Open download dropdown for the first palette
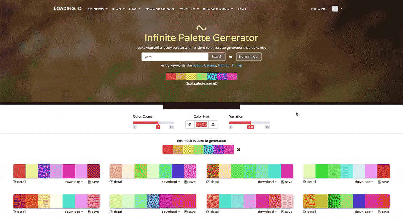Image resolution: width=403 pixels, height=220 pixels. tap(74, 182)
